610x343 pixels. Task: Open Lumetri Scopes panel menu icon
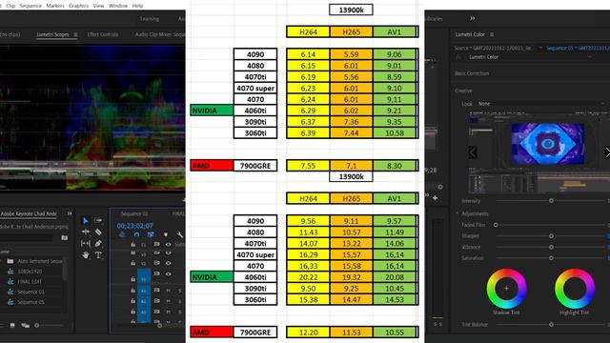(x=75, y=34)
